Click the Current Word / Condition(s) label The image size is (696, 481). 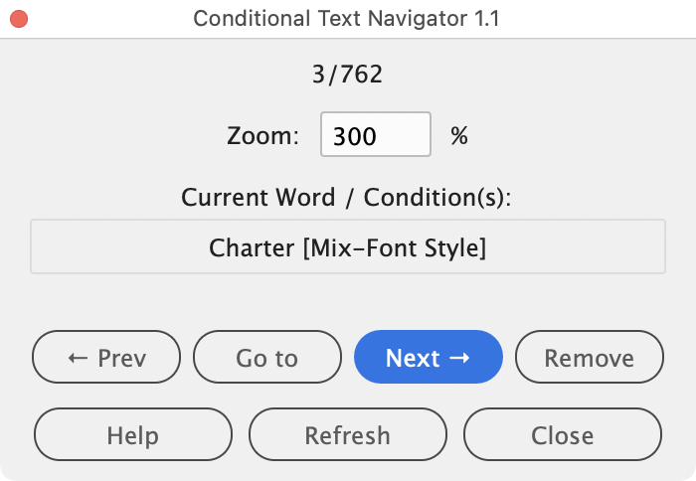click(346, 197)
